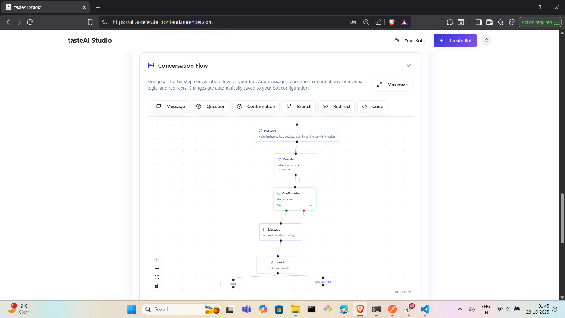Open the Brave Wallet icon
Image resolution: width=565 pixels, height=318 pixels.
[489, 22]
